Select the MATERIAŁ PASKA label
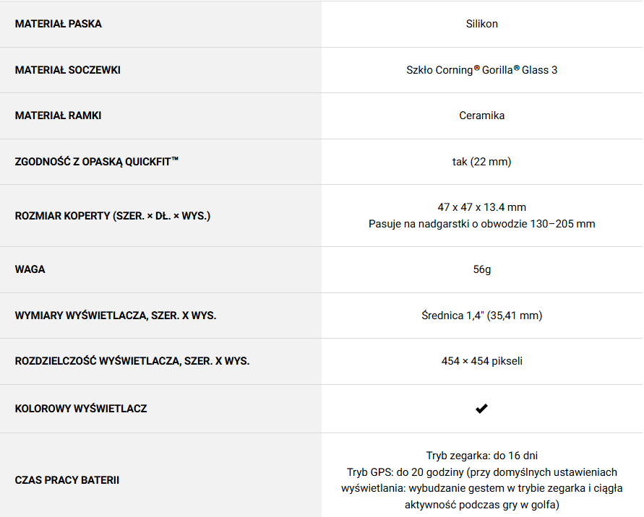Viewport: 644px width, 517px height. click(x=59, y=24)
